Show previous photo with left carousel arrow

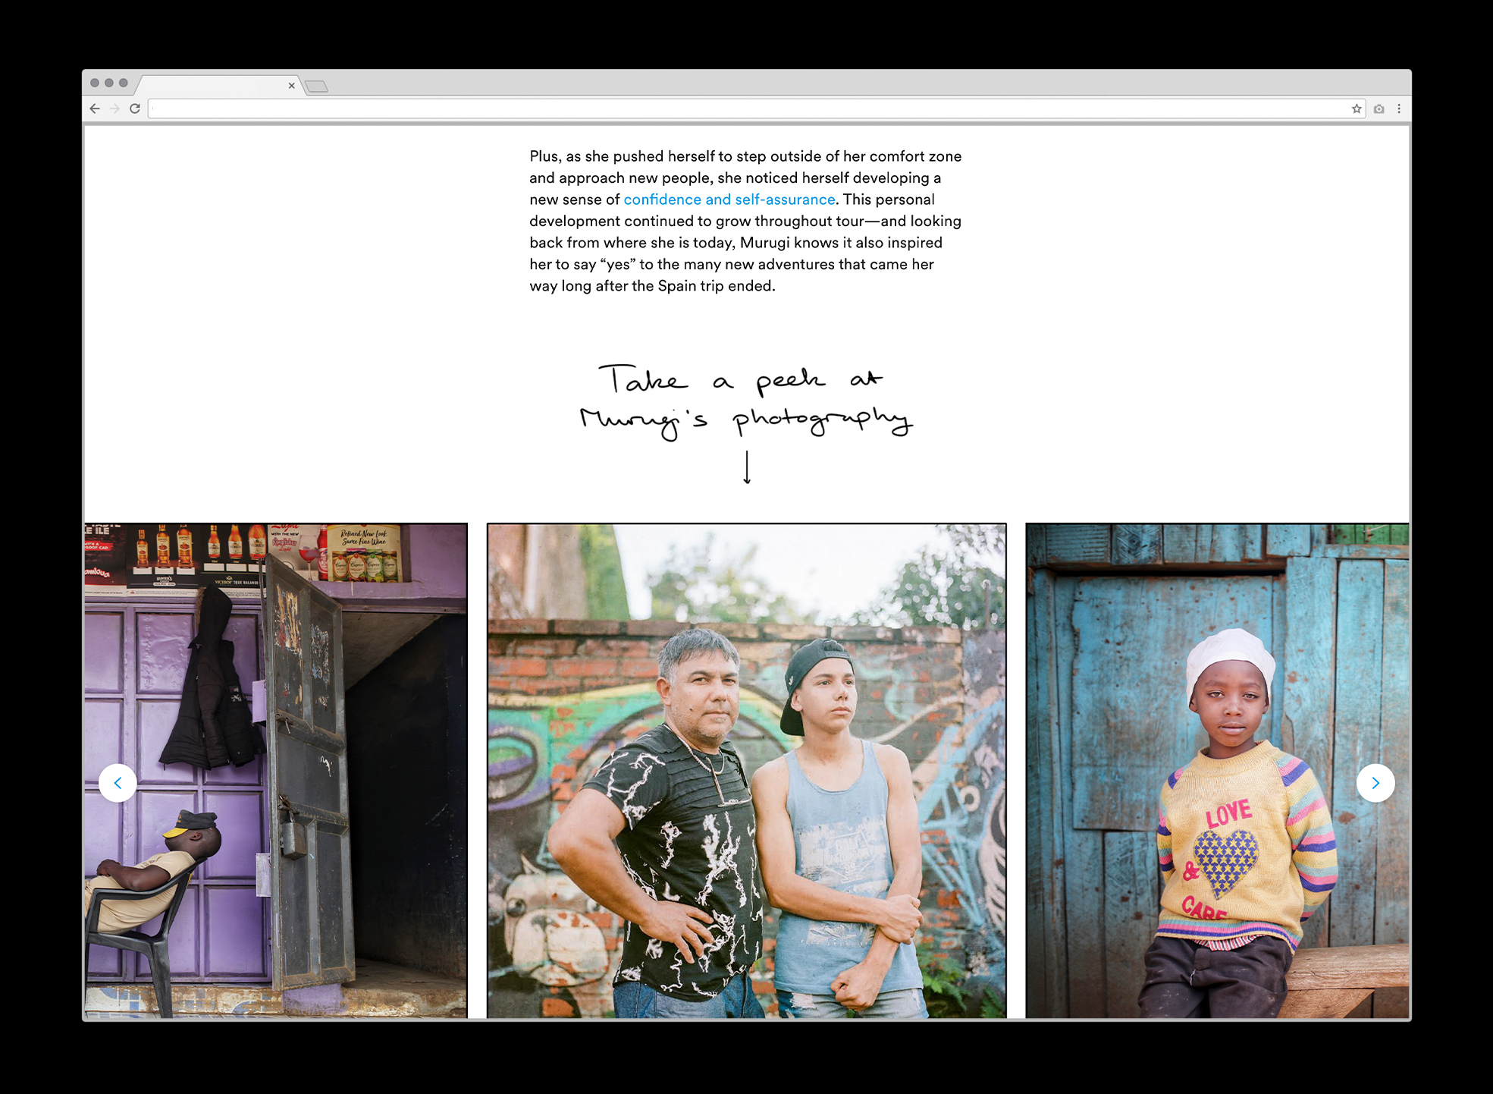(118, 783)
